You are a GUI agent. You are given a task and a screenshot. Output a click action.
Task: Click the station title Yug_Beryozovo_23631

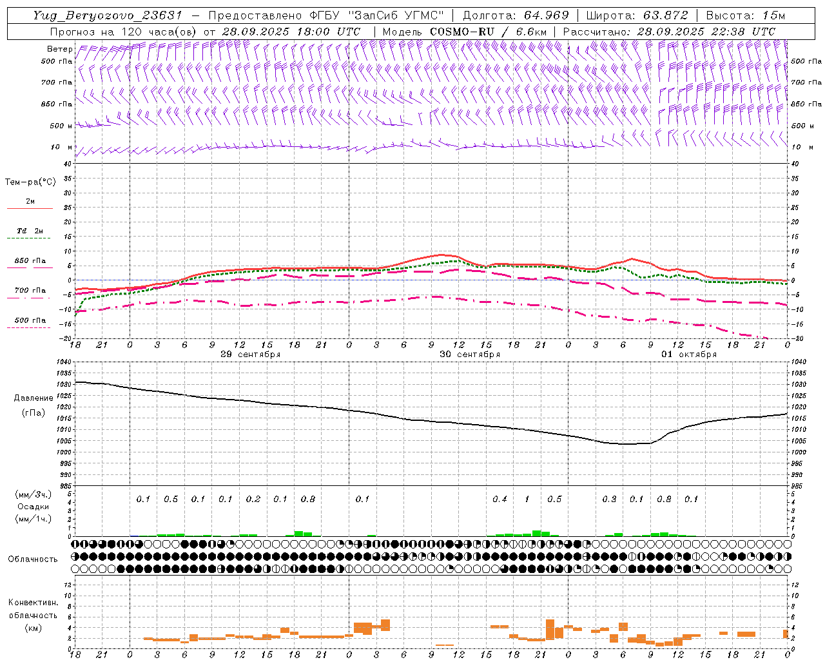tap(108, 15)
